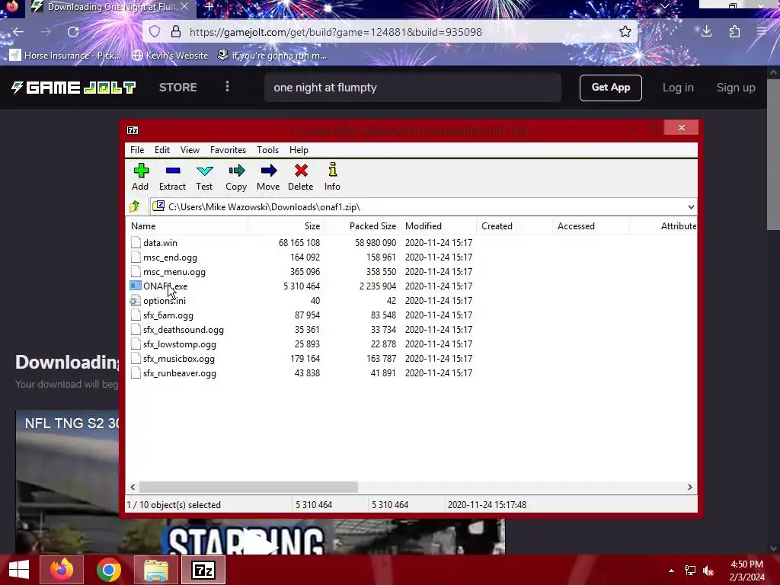The image size is (780, 585).
Task: Select the sfx_musicbox.ogg file
Action: [179, 358]
